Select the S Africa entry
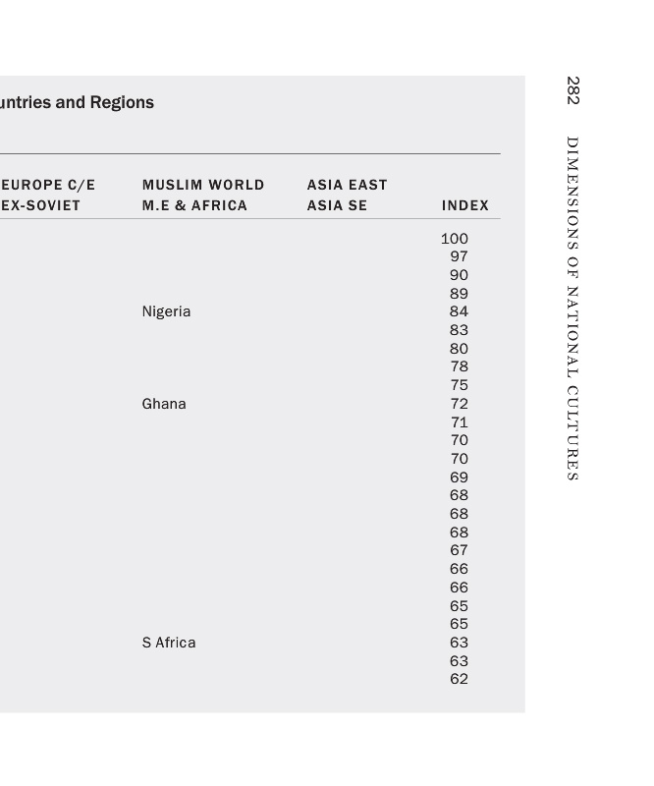The image size is (654, 786). click(x=168, y=643)
